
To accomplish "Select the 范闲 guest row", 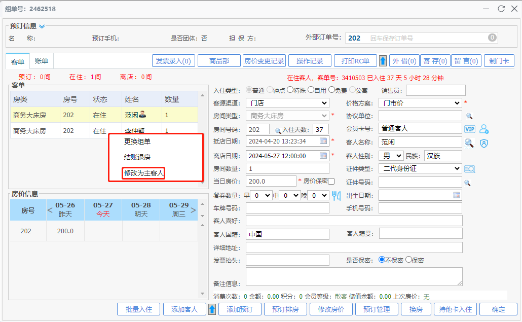I will click(104, 115).
